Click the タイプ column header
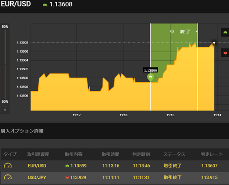 [x=10, y=154]
